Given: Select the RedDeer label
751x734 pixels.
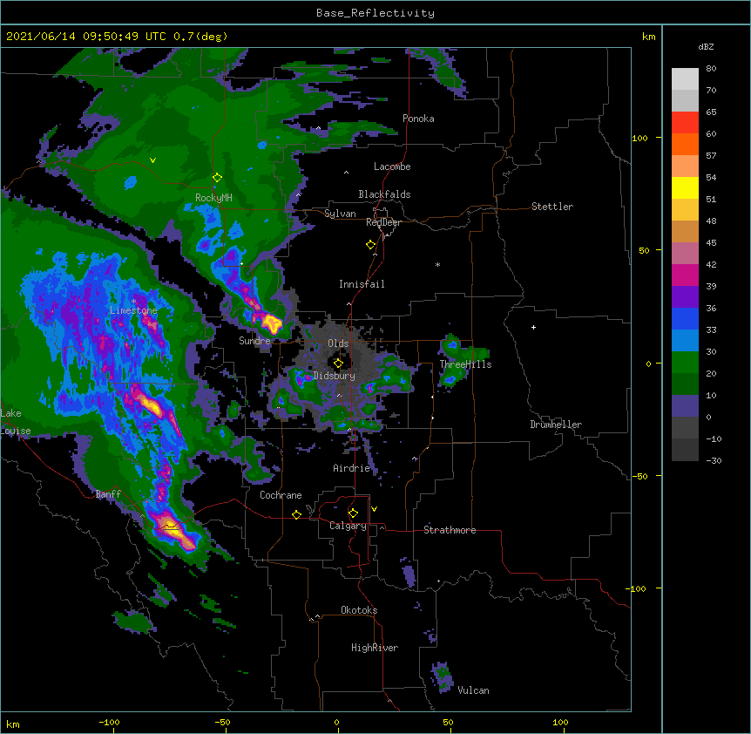Looking at the screenshot, I should (383, 222).
